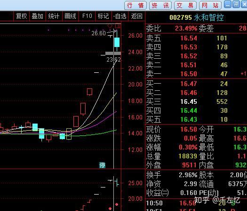This screenshot has height=211, width=247.
Task: Open the 统计 statistics tool
Action: pyautogui.click(x=54, y=16)
